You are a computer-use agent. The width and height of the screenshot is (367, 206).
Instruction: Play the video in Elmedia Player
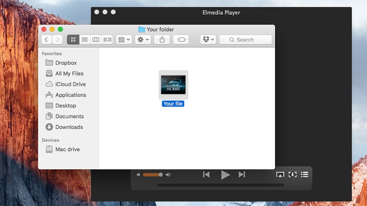[225, 175]
